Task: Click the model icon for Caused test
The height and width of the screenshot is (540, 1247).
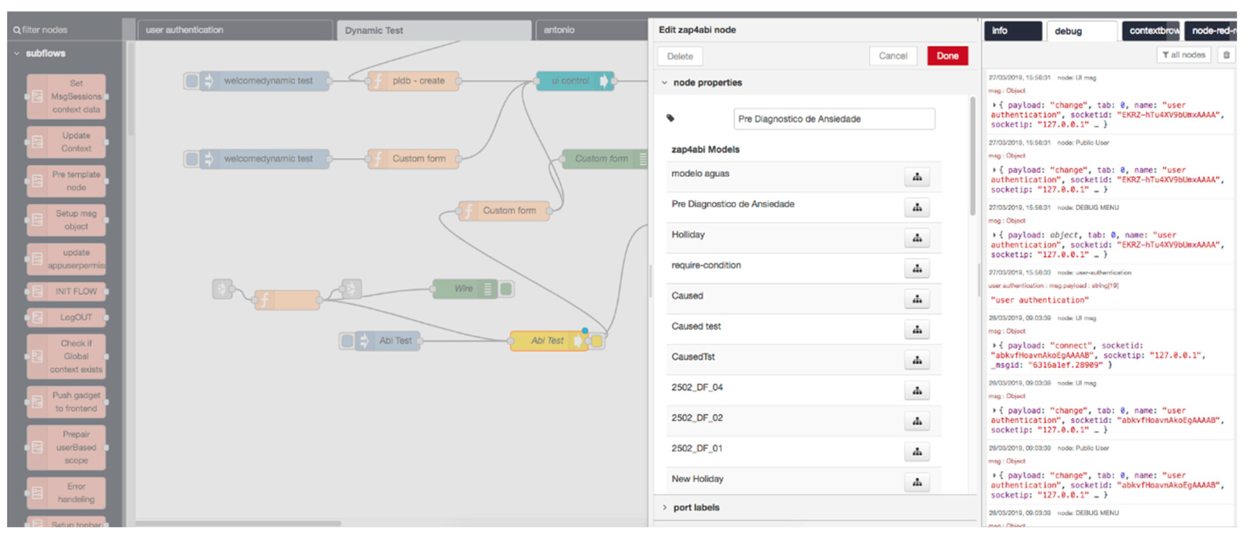Action: pyautogui.click(x=917, y=330)
